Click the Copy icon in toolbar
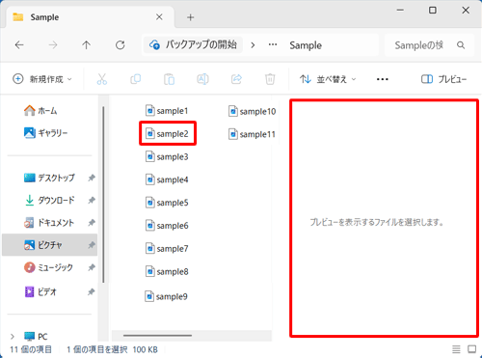Screen dimensions: 482x358 [135, 79]
